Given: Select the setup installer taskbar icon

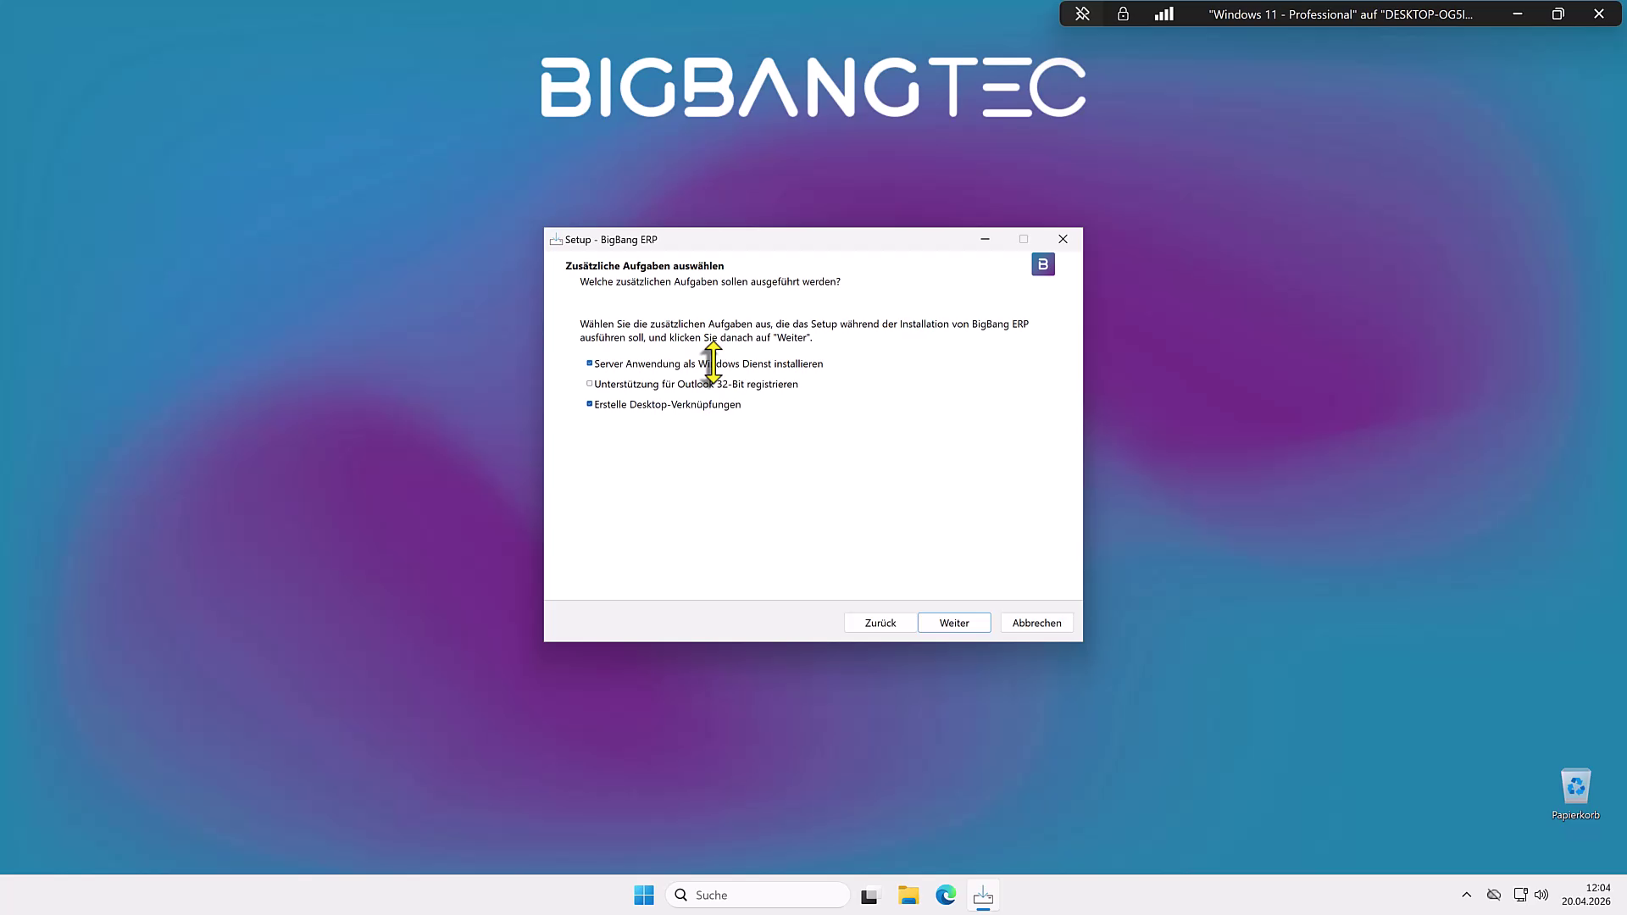Looking at the screenshot, I should 983,895.
